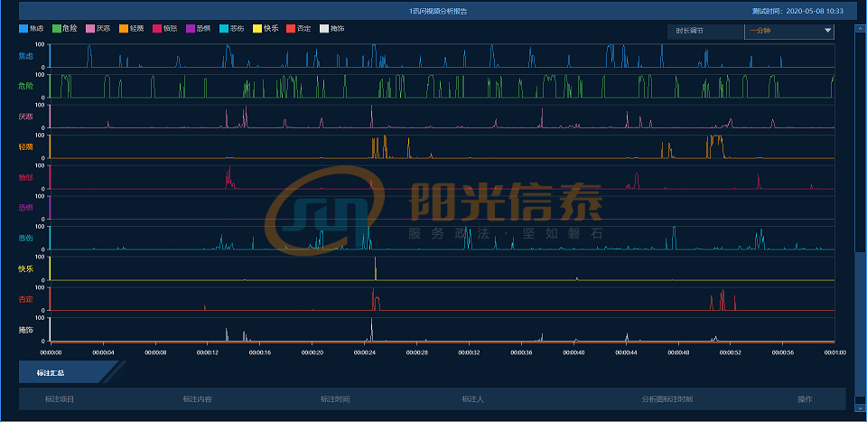Click the yellow 快乐 legend swatch

(257, 28)
